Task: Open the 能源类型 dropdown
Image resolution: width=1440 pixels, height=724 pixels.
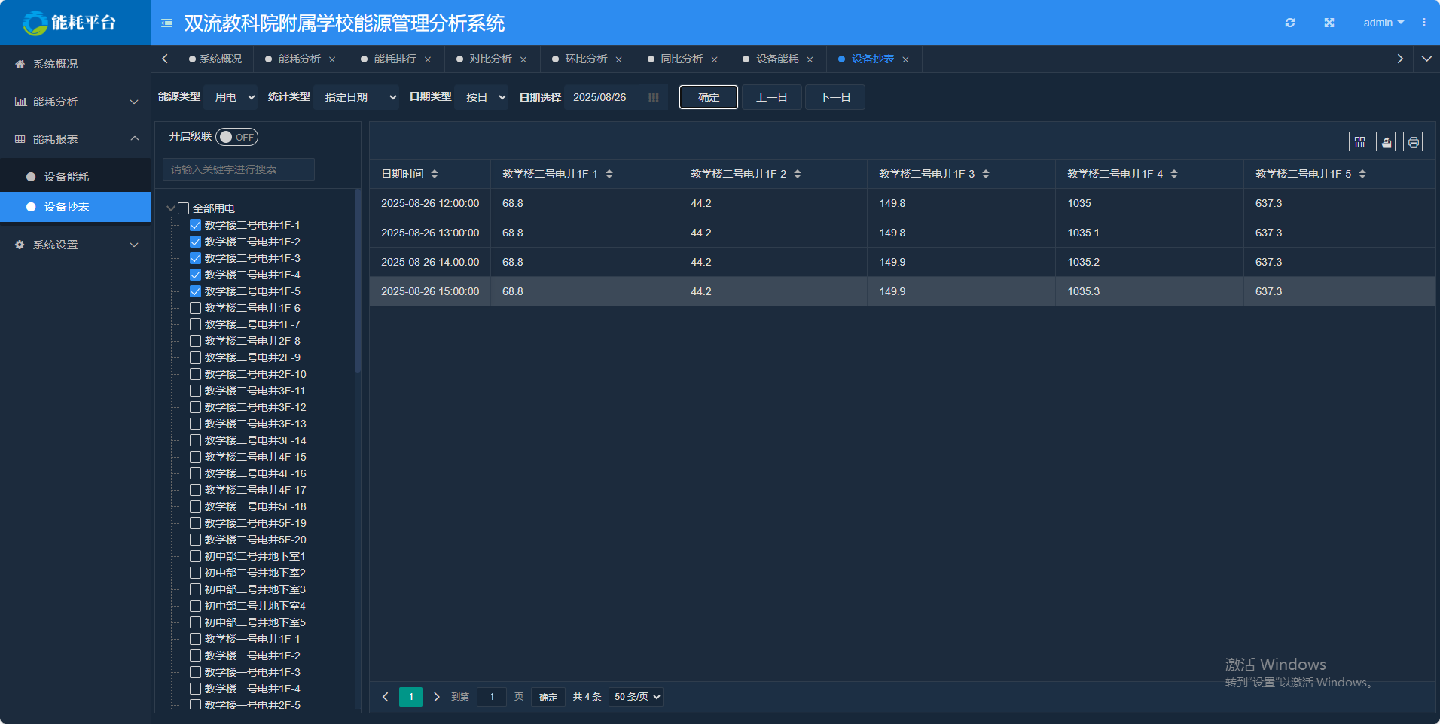Action: point(234,97)
